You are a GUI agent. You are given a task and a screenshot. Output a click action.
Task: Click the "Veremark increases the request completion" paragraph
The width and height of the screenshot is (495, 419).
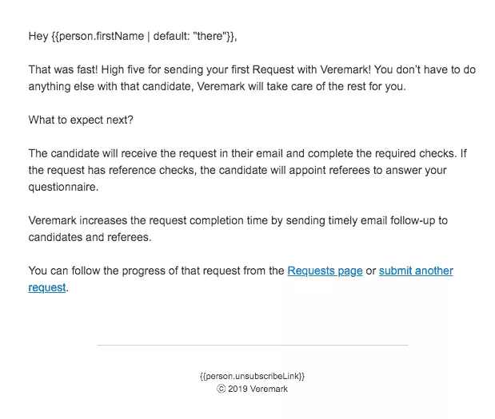(238, 229)
